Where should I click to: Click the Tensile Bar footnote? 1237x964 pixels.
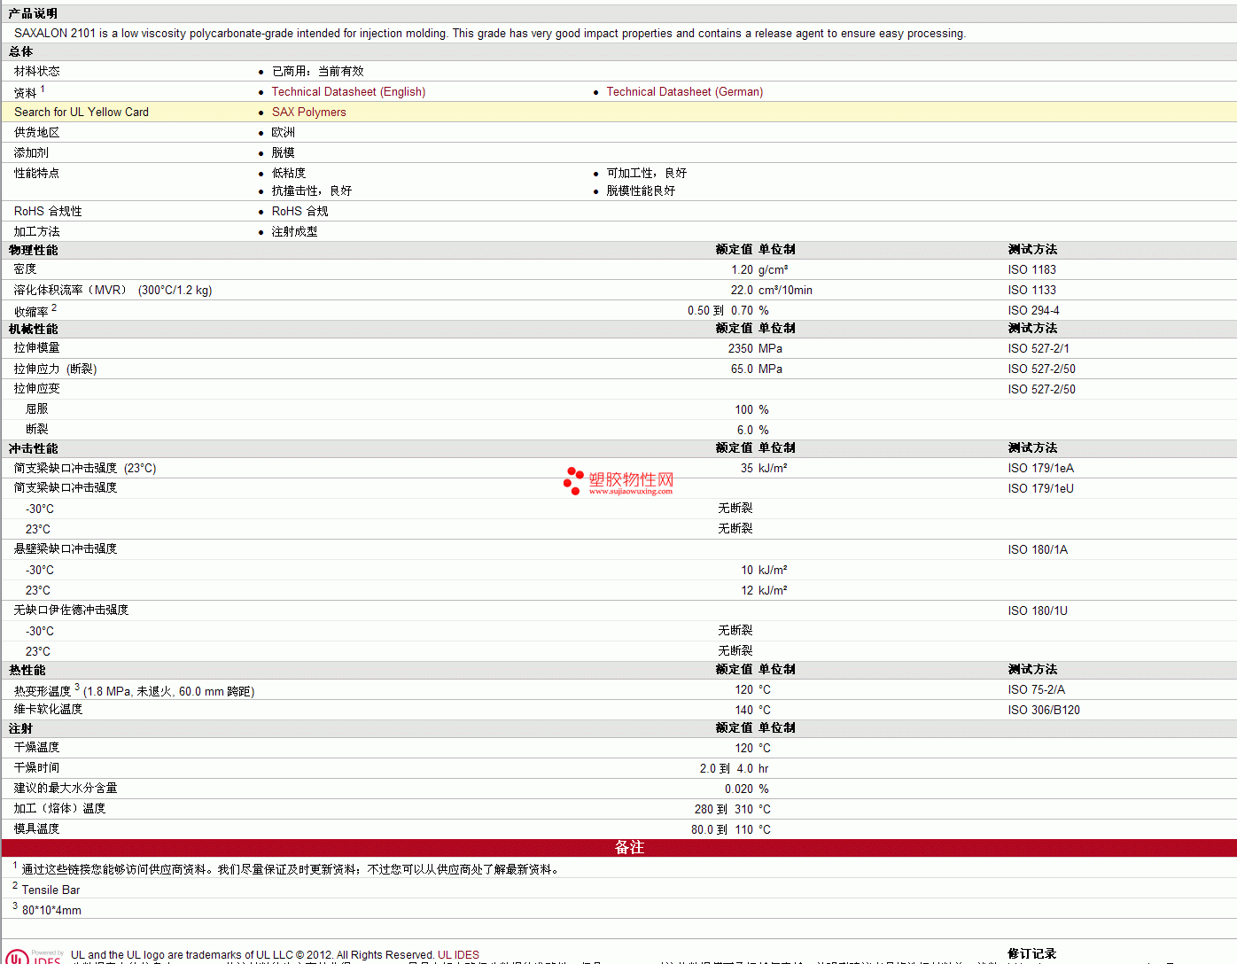pyautogui.click(x=51, y=890)
